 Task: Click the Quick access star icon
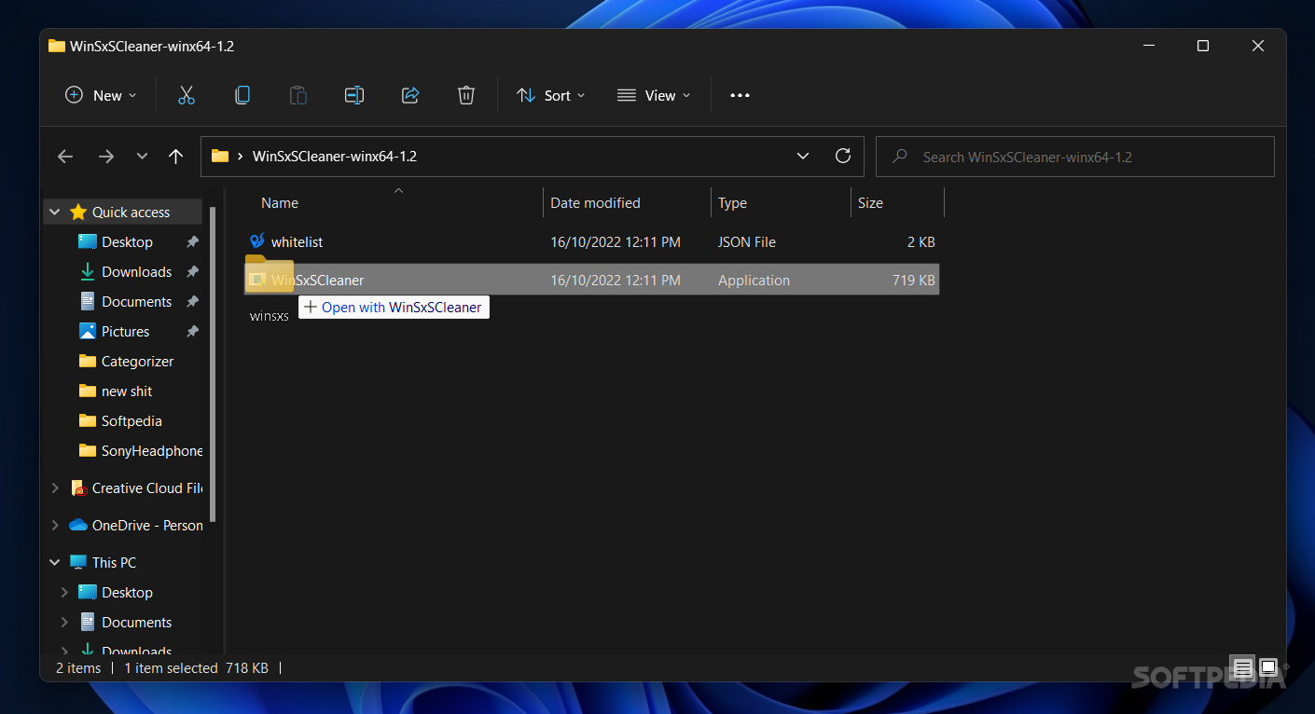point(78,212)
